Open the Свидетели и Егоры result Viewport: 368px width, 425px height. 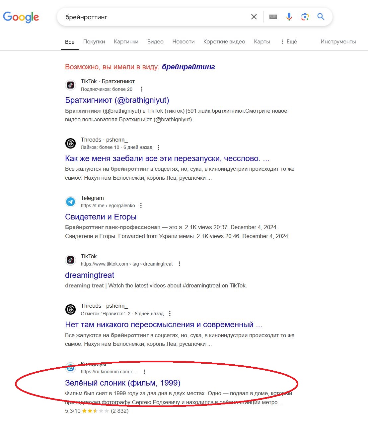[x=101, y=217]
